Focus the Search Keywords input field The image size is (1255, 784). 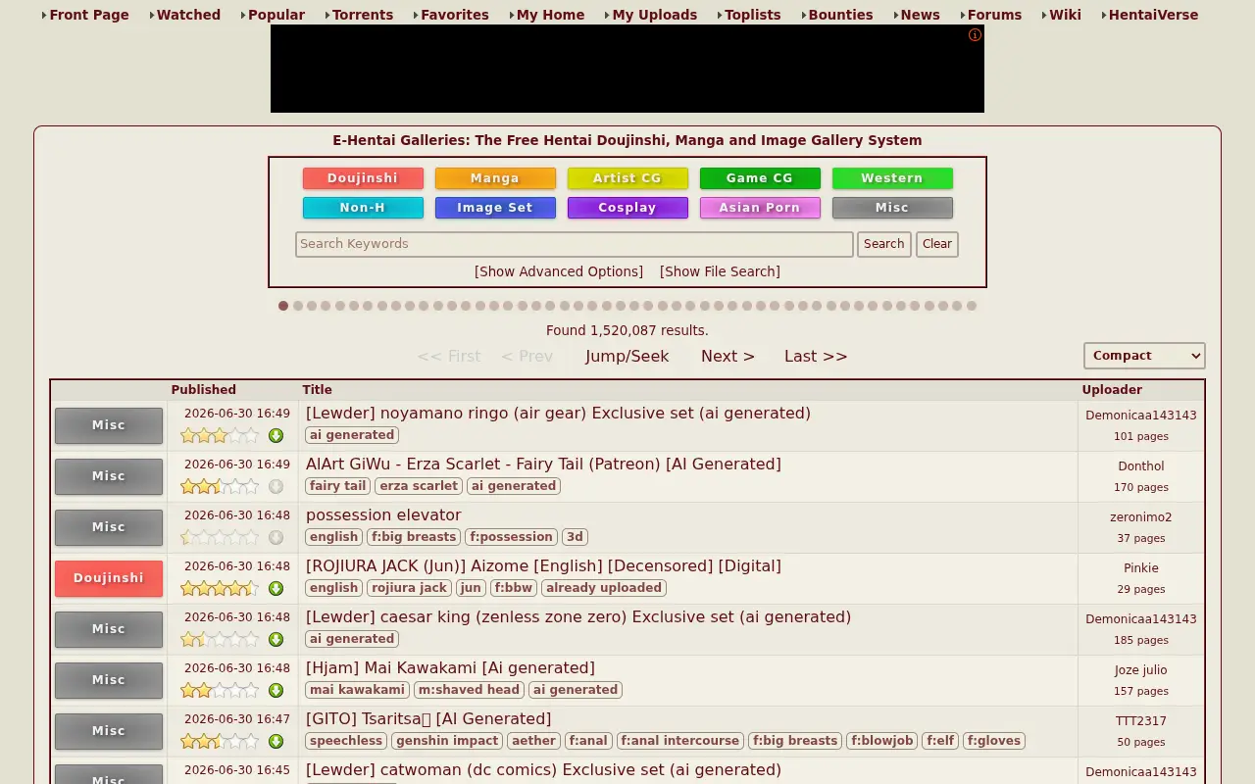tap(575, 244)
